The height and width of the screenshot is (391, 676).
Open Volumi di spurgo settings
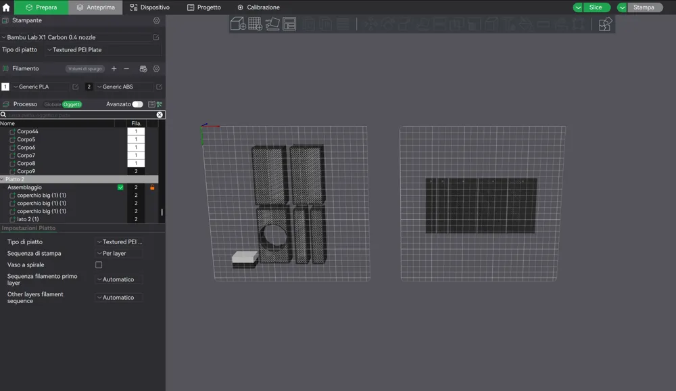85,68
